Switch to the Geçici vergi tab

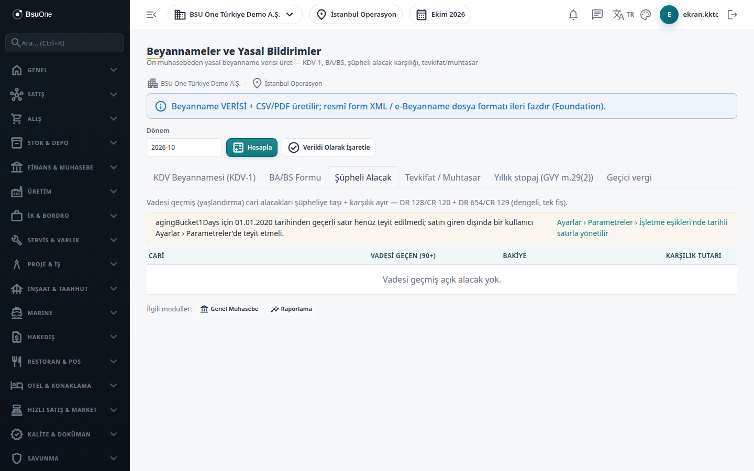pos(629,178)
